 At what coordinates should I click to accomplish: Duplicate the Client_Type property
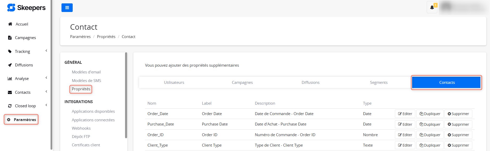430,145
